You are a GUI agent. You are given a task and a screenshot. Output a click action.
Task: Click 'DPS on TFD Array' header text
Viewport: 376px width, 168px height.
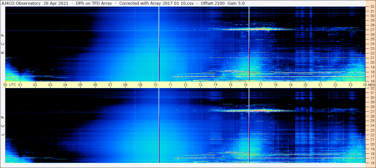click(94, 3)
